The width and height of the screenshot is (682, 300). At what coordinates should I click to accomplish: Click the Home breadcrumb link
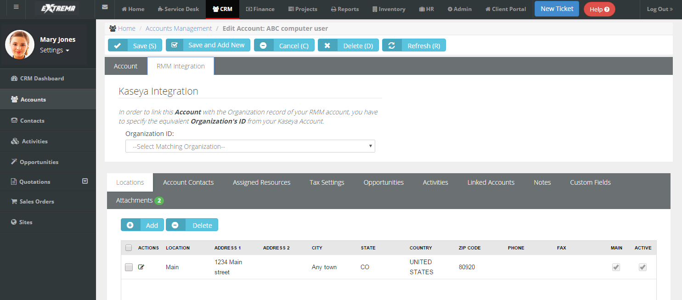click(x=126, y=28)
